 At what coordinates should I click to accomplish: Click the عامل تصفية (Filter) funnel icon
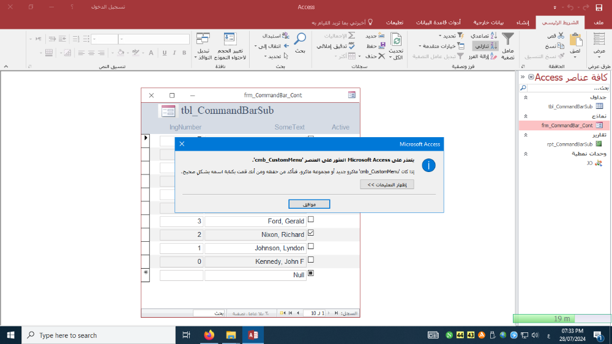pos(508,39)
